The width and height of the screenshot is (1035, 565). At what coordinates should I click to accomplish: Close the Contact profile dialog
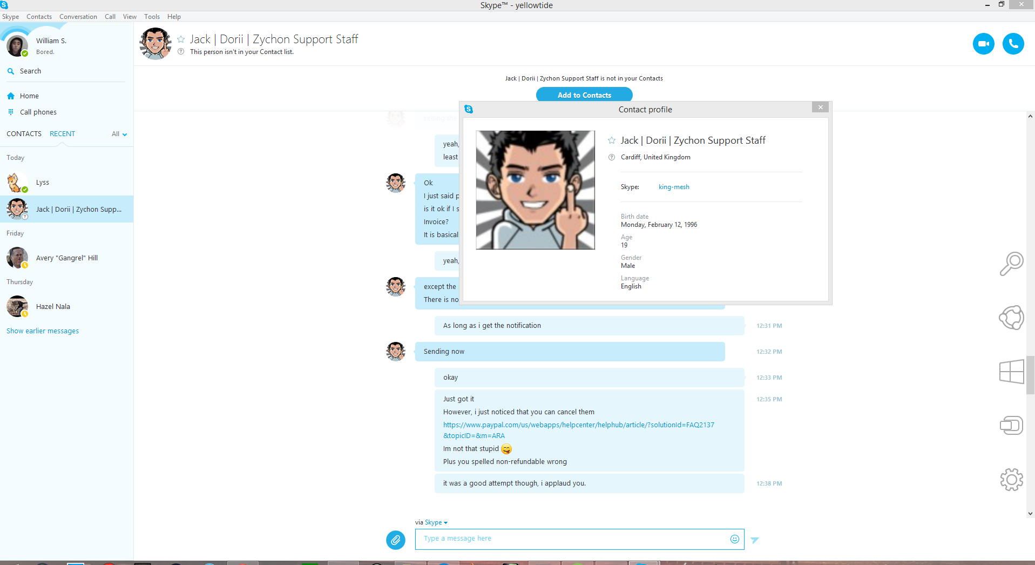820,107
